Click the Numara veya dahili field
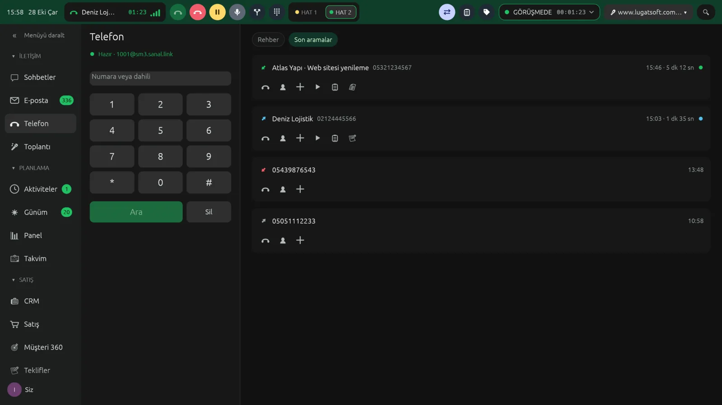Viewport: 722px width, 405px height. 160,78
